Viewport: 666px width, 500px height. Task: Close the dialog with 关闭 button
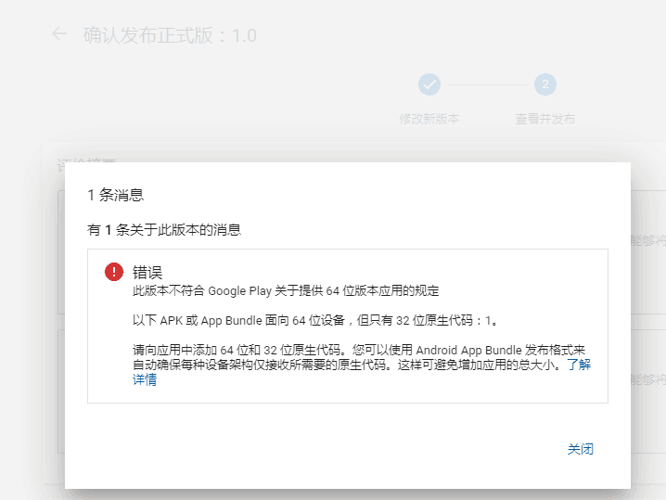tap(581, 449)
